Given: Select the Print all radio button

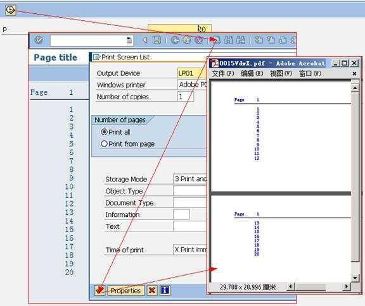Looking at the screenshot, I should click(x=104, y=132).
